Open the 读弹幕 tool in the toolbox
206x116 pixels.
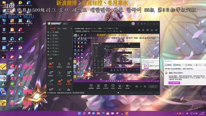pos(68,74)
